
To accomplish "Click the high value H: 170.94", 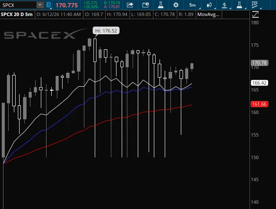I will click(x=117, y=14).
